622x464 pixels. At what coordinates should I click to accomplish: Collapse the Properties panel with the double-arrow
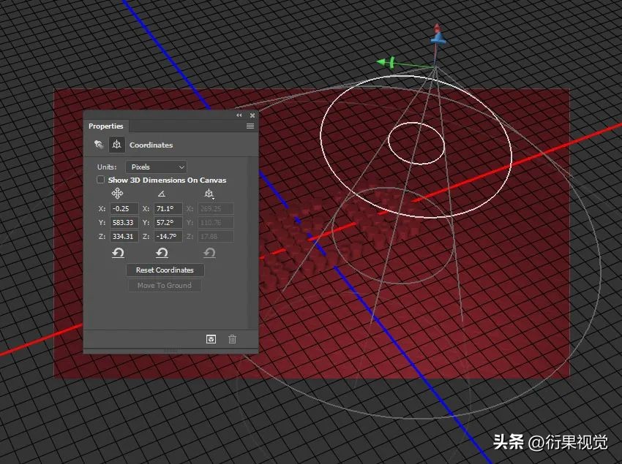pos(239,115)
